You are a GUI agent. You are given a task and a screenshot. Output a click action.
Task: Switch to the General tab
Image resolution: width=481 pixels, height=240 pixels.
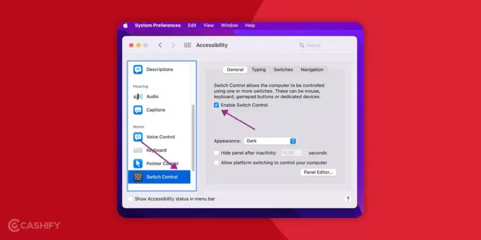pyautogui.click(x=235, y=70)
